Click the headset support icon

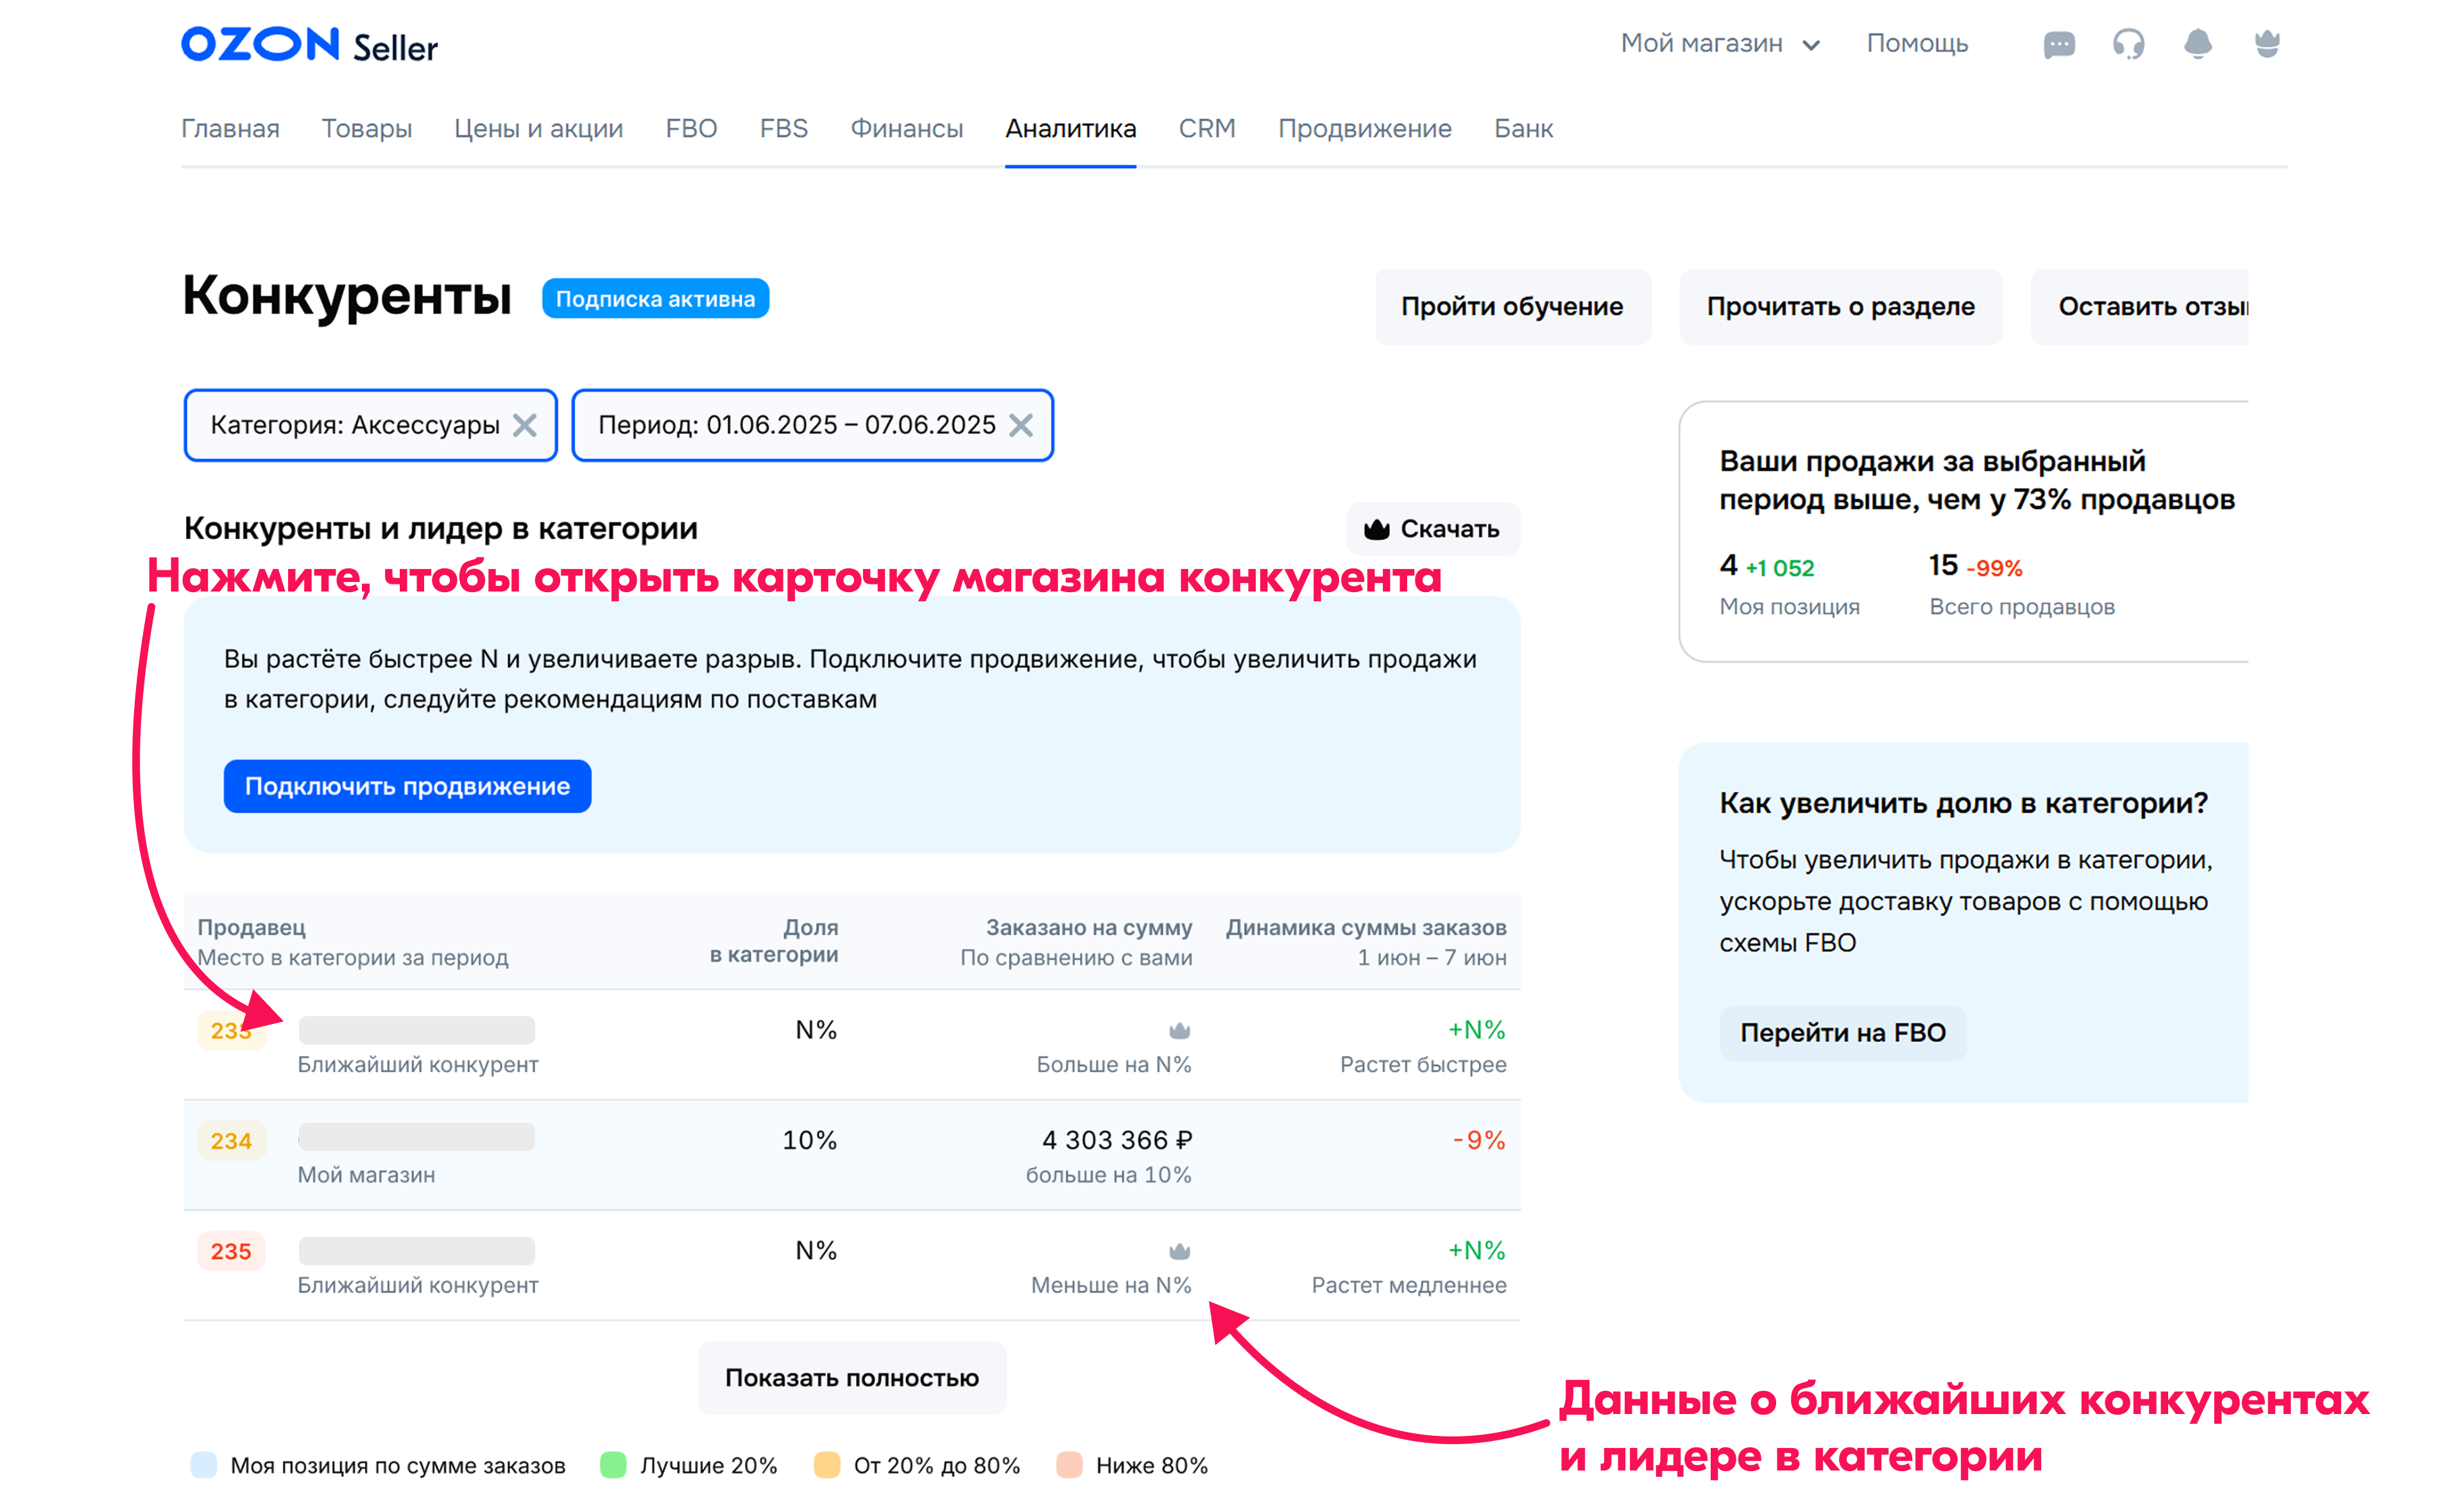point(2128,45)
